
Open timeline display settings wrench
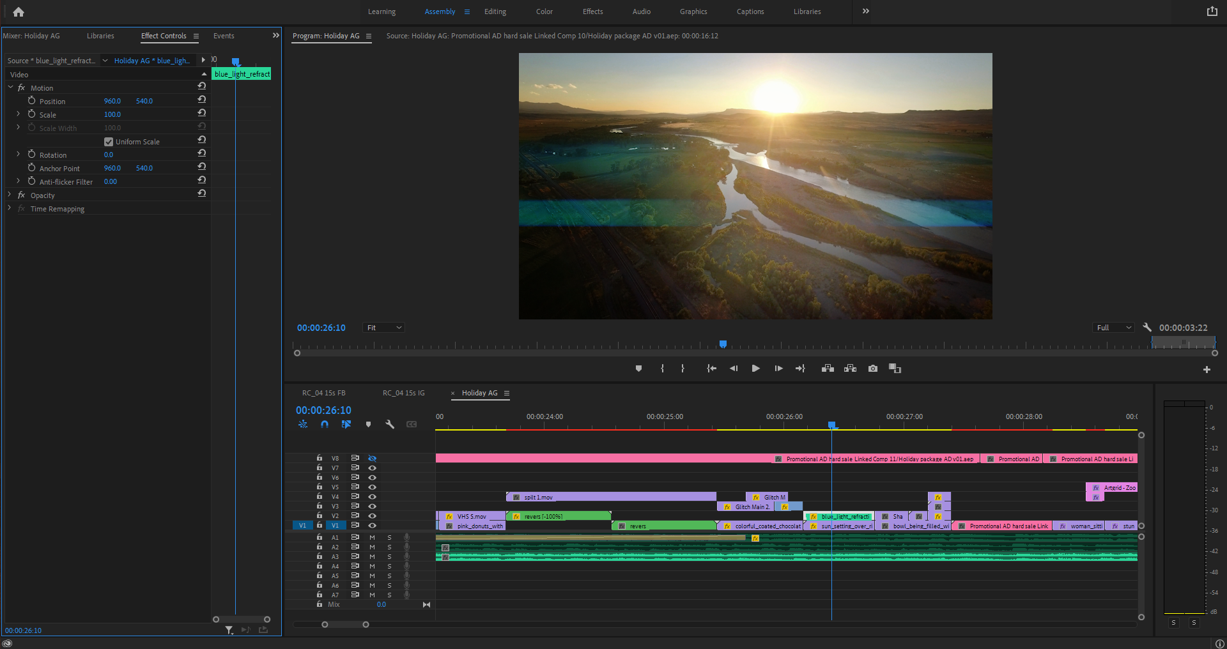point(390,424)
